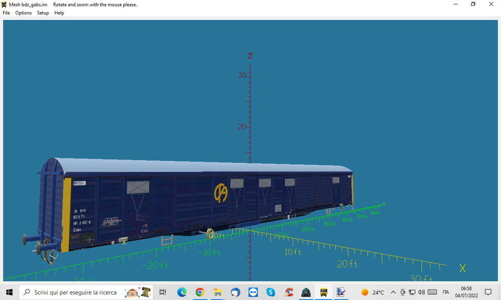The width and height of the screenshot is (501, 300).
Task: Show hidden system tray icons
Action: tap(393, 292)
